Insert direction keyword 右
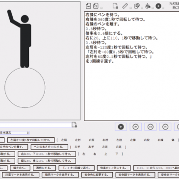This screenshot has width=179, height=179. [x=95, y=154]
